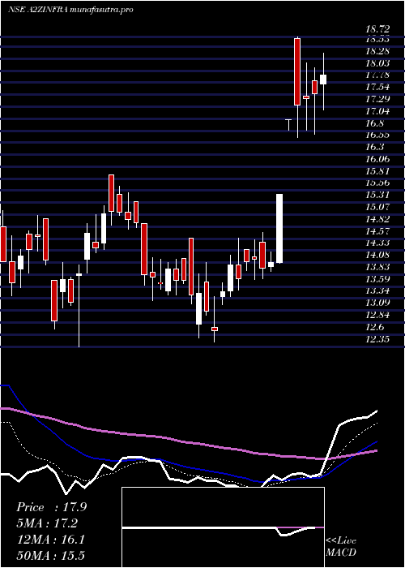Select the tall white gap-up candle near 15.31

coord(279,228)
